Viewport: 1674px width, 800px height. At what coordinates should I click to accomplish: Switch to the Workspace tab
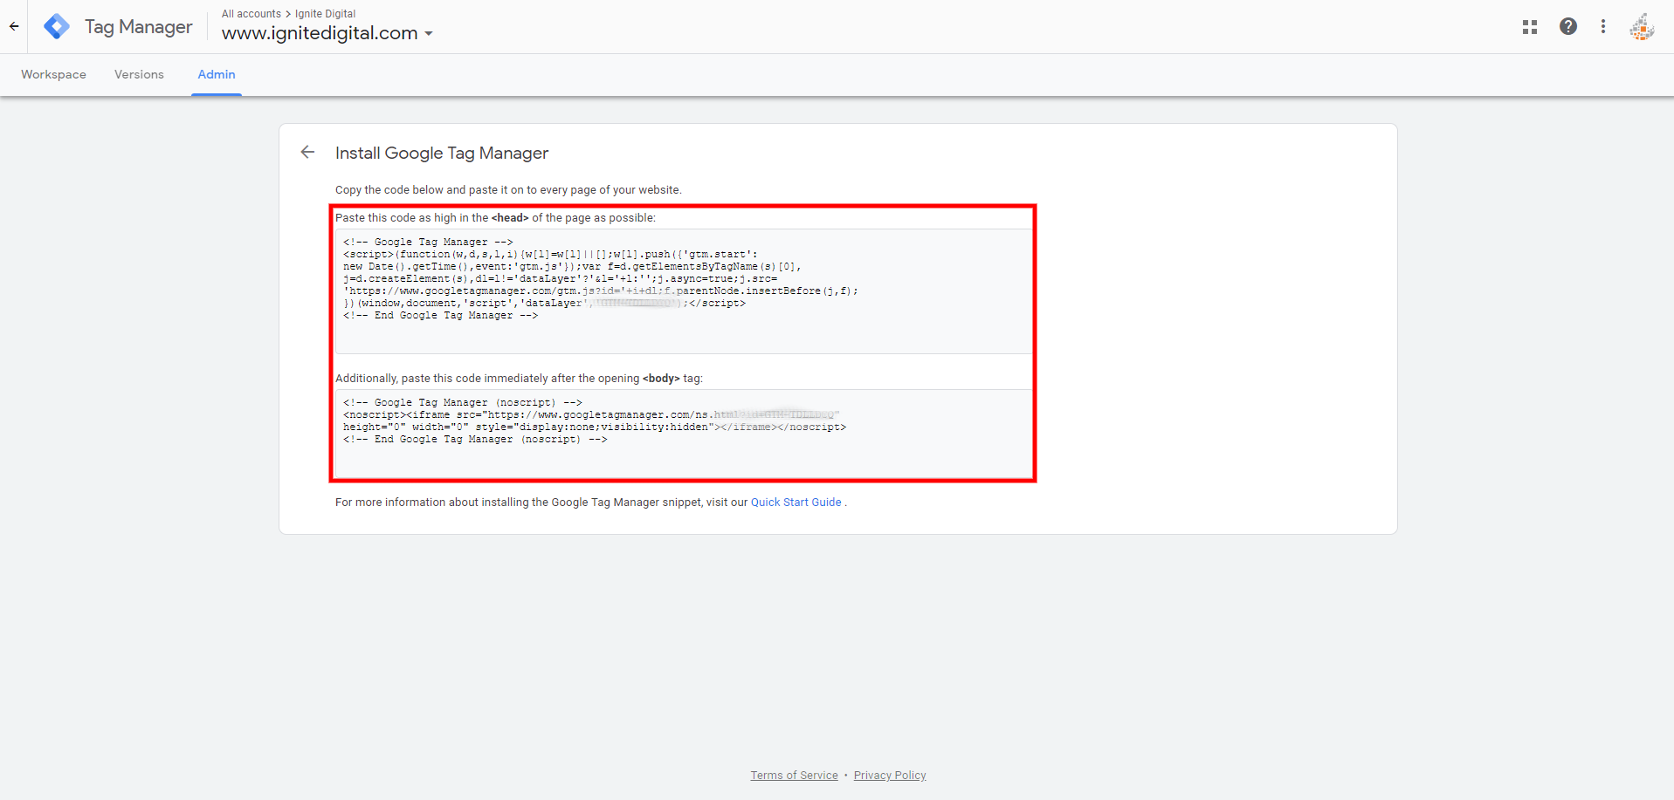(53, 75)
